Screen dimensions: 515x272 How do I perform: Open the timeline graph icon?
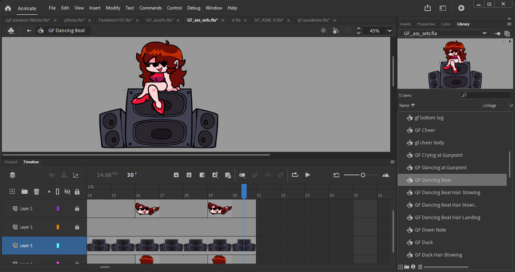(x=76, y=175)
